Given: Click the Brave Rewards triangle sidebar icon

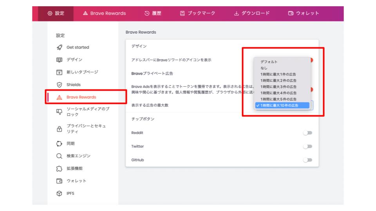Looking at the screenshot, I should pos(59,97).
